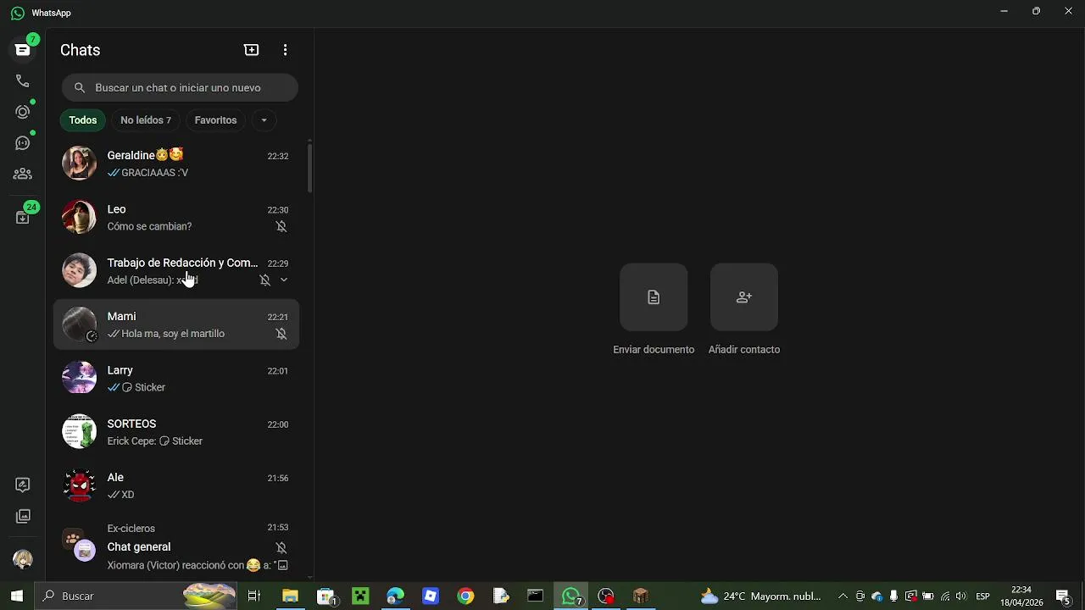1085x610 pixels.
Task: Switch the ESP input language indicator
Action: coord(982,596)
